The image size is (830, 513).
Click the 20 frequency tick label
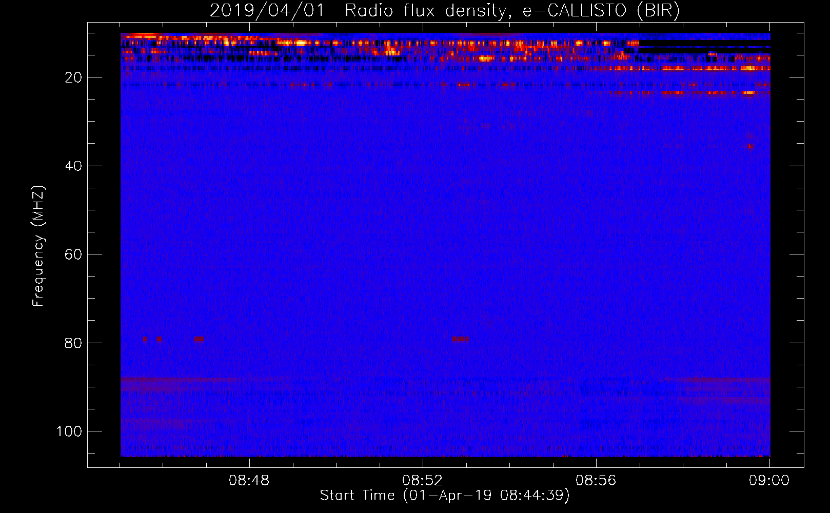[x=74, y=77]
